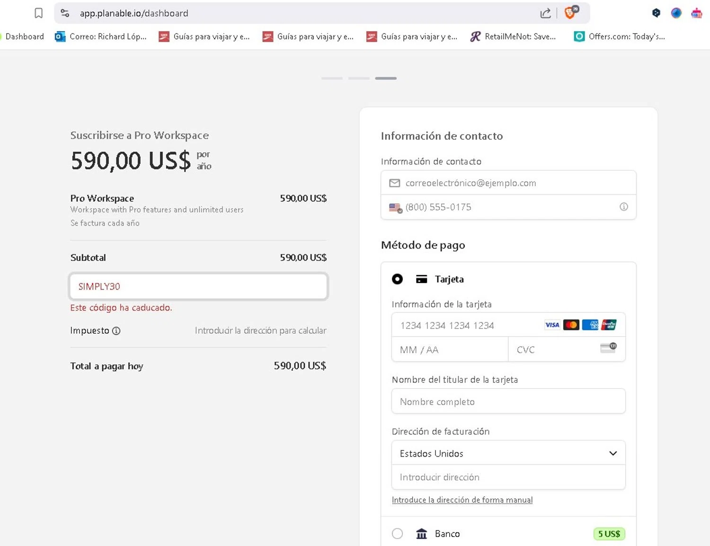Click the Pro Workspace line item title
This screenshot has width=710, height=546.
(x=102, y=199)
